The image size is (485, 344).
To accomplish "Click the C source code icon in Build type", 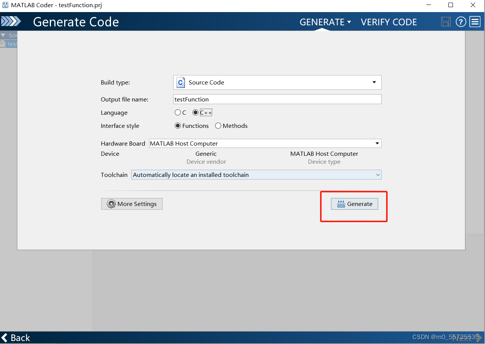I will 180,82.
